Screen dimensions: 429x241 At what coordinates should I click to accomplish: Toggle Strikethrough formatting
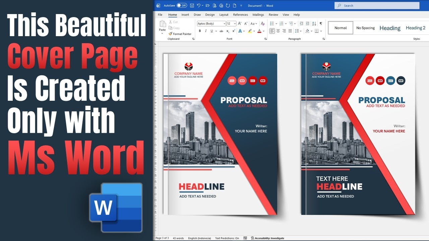tap(221, 31)
